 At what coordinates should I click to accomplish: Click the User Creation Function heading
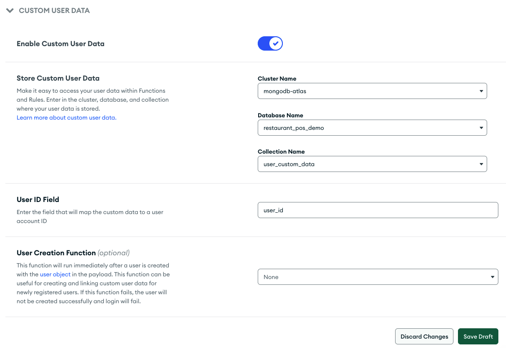click(x=56, y=253)
